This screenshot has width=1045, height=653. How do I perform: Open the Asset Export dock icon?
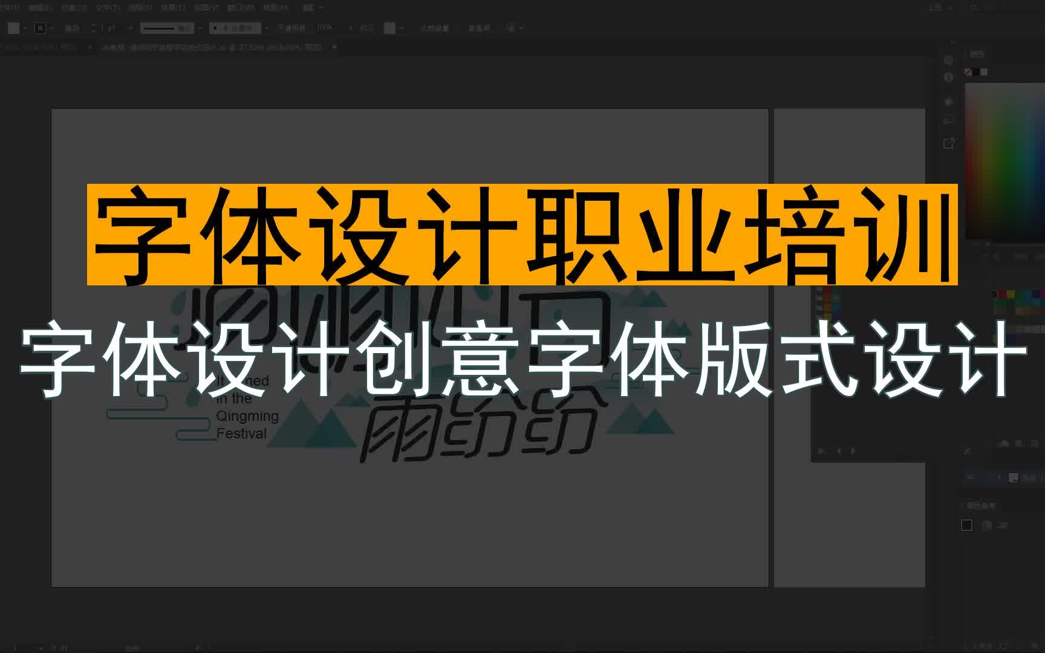948,143
